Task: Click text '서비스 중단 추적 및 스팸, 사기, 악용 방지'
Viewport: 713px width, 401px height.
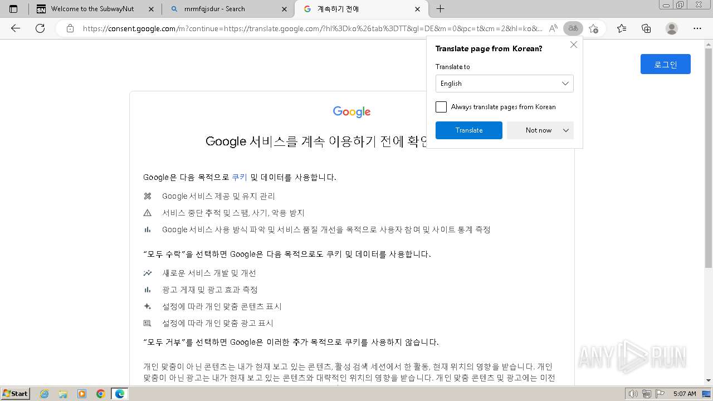Action: pos(233,213)
